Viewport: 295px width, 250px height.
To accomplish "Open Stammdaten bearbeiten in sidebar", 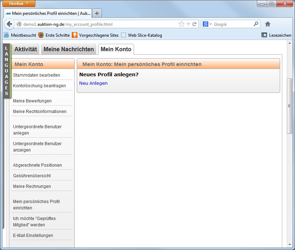I will click(x=36, y=75).
